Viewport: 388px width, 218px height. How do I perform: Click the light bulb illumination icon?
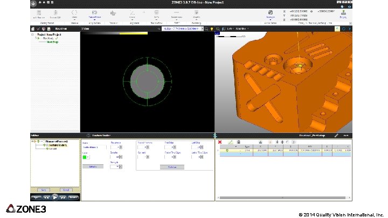212,29
